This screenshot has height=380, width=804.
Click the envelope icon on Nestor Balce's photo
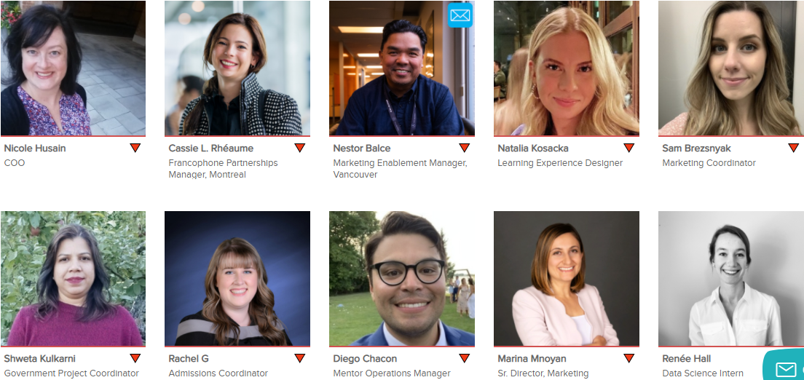pos(460,15)
